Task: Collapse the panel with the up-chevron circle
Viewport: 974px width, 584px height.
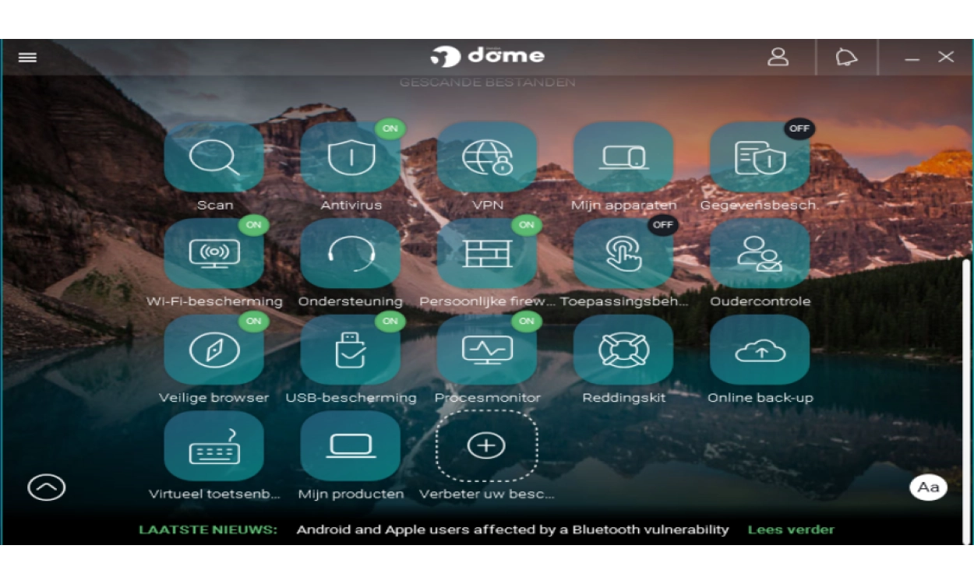Action: click(x=47, y=487)
